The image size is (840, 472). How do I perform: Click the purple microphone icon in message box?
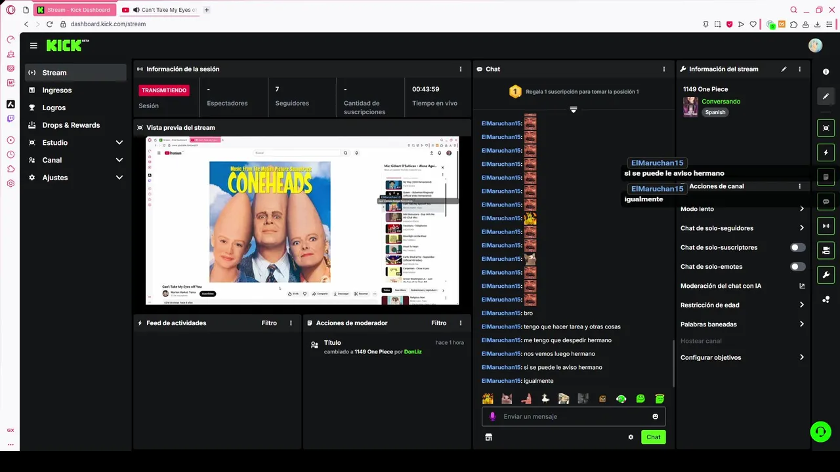click(x=493, y=416)
